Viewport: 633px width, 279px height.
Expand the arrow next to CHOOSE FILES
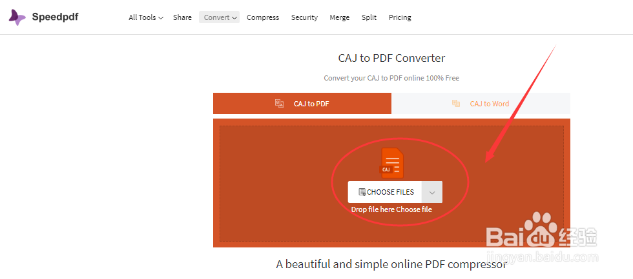point(432,192)
